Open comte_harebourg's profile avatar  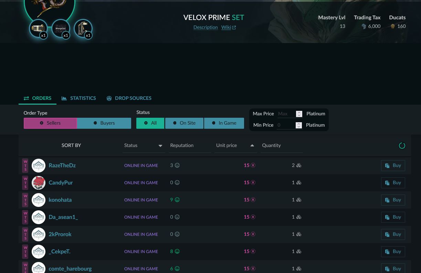pos(39,268)
